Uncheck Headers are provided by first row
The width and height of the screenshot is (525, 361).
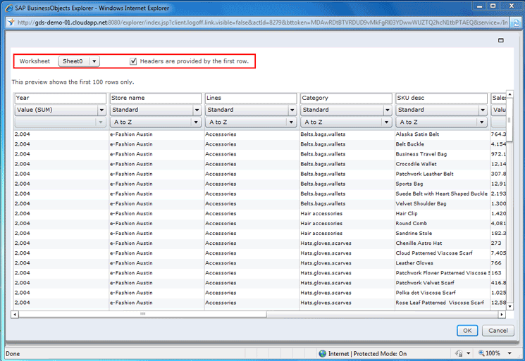click(133, 61)
